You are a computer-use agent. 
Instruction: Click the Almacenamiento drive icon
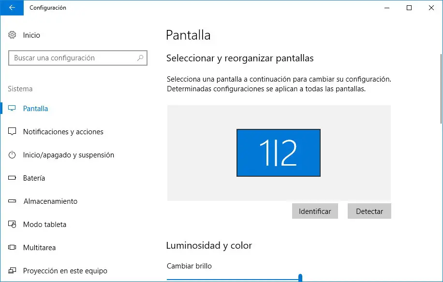13,201
